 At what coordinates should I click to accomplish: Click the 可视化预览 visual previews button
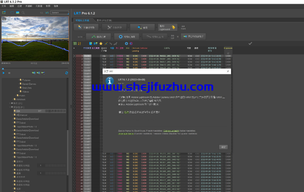(127, 36)
